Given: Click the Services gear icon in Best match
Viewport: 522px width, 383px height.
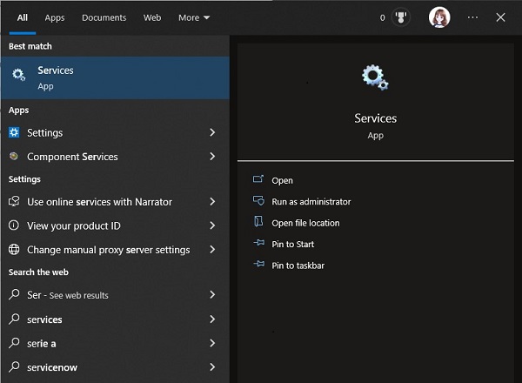Looking at the screenshot, I should tap(18, 77).
